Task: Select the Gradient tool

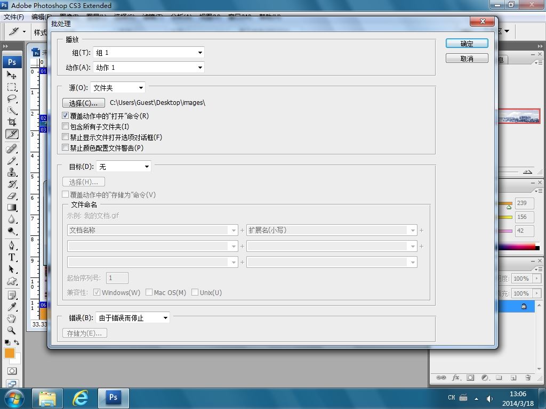Action: 12,208
